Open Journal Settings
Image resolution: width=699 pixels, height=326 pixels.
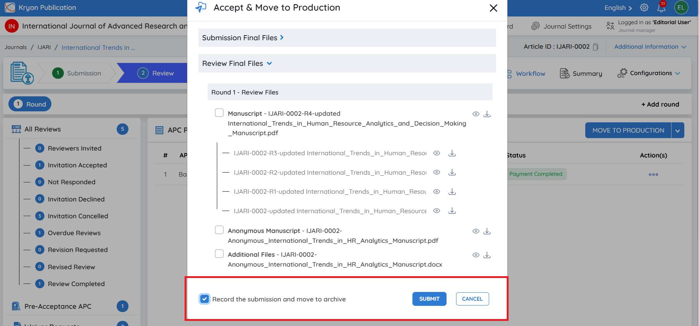[561, 26]
